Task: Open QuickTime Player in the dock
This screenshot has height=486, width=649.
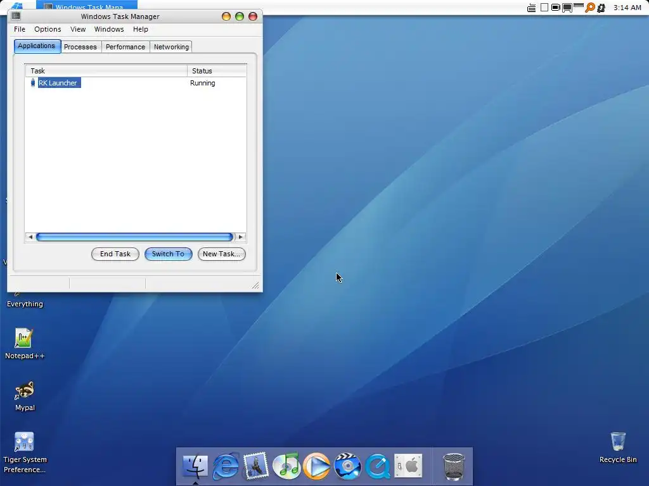Action: [x=378, y=466]
